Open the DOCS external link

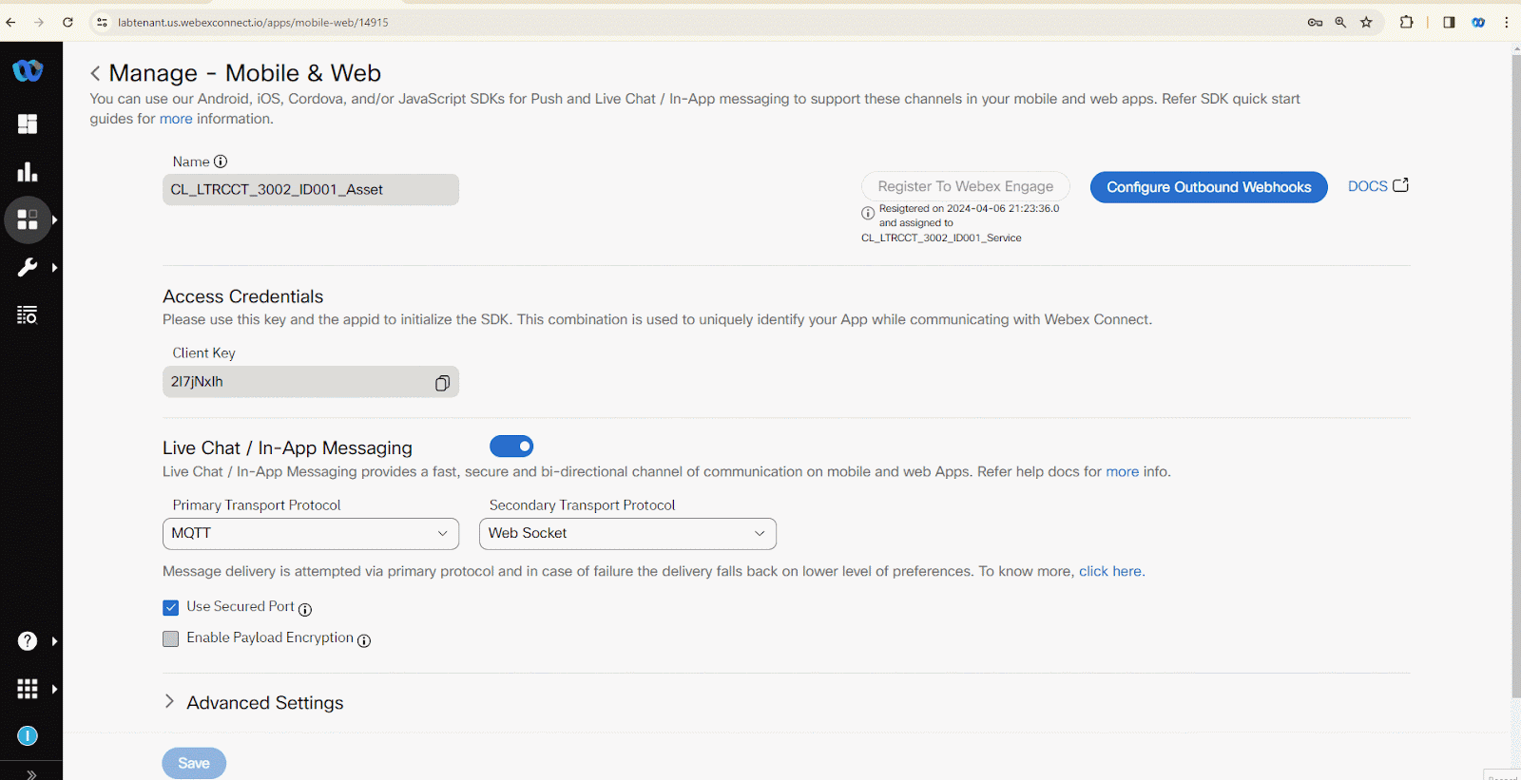[1377, 186]
